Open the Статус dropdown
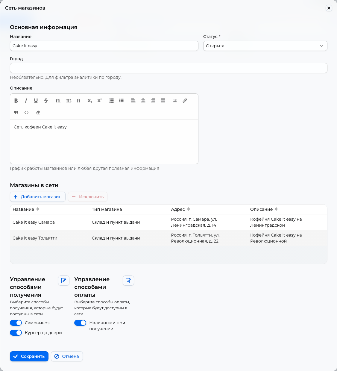Viewport: 337px width, 371px height. coord(265,46)
